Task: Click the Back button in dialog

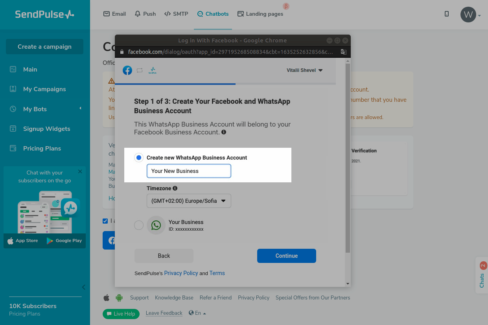Action: click(x=164, y=256)
